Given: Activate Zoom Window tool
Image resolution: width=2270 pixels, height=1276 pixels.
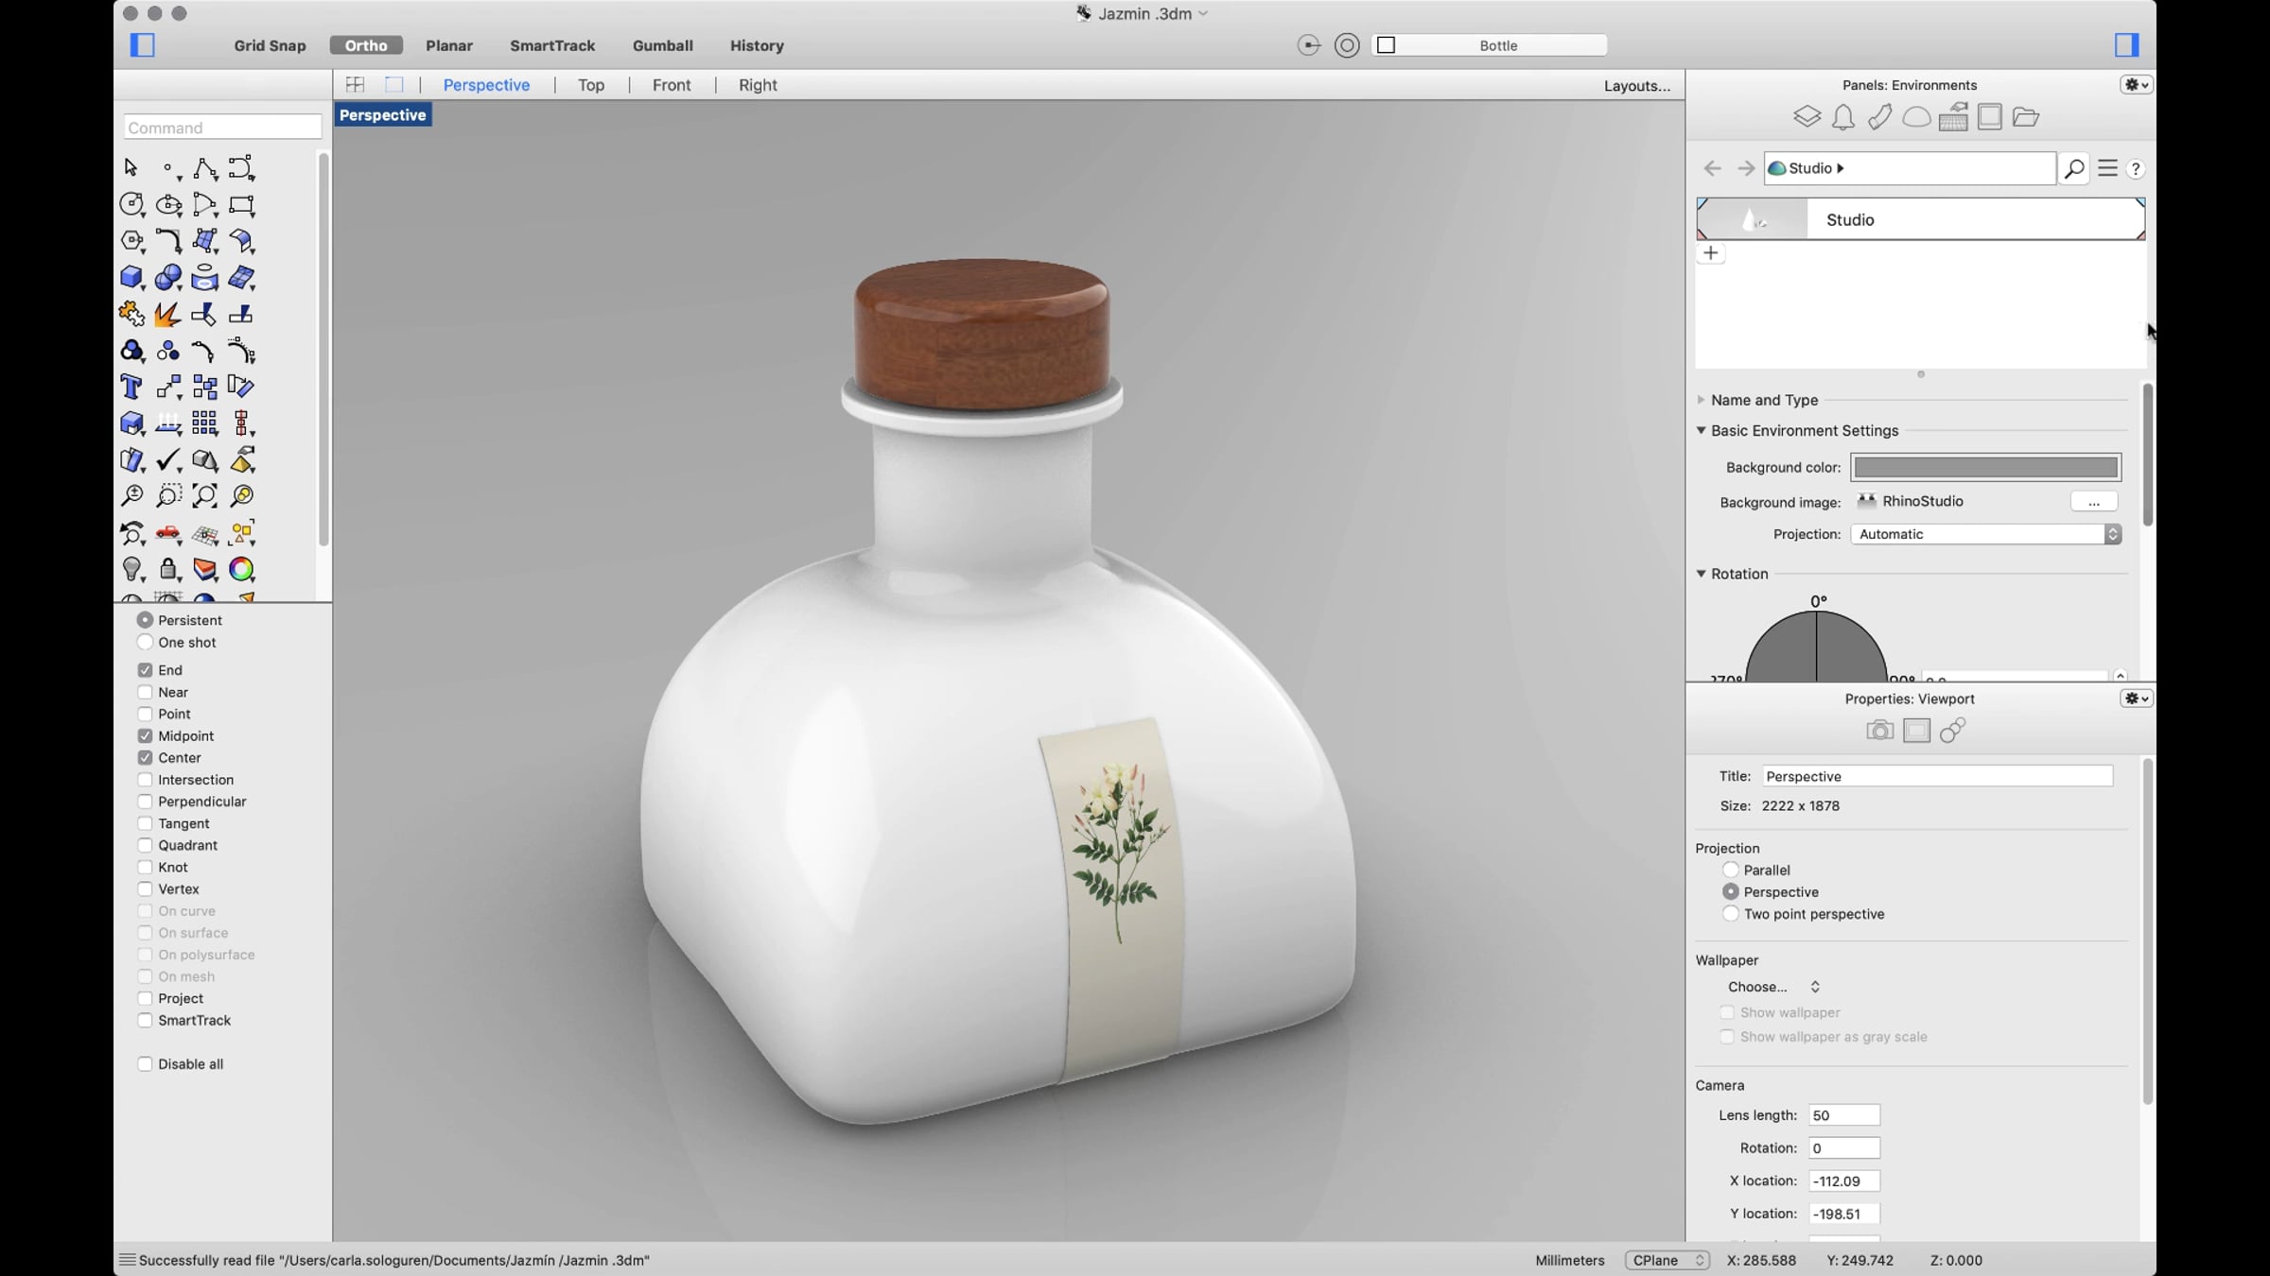Looking at the screenshot, I should 168,495.
